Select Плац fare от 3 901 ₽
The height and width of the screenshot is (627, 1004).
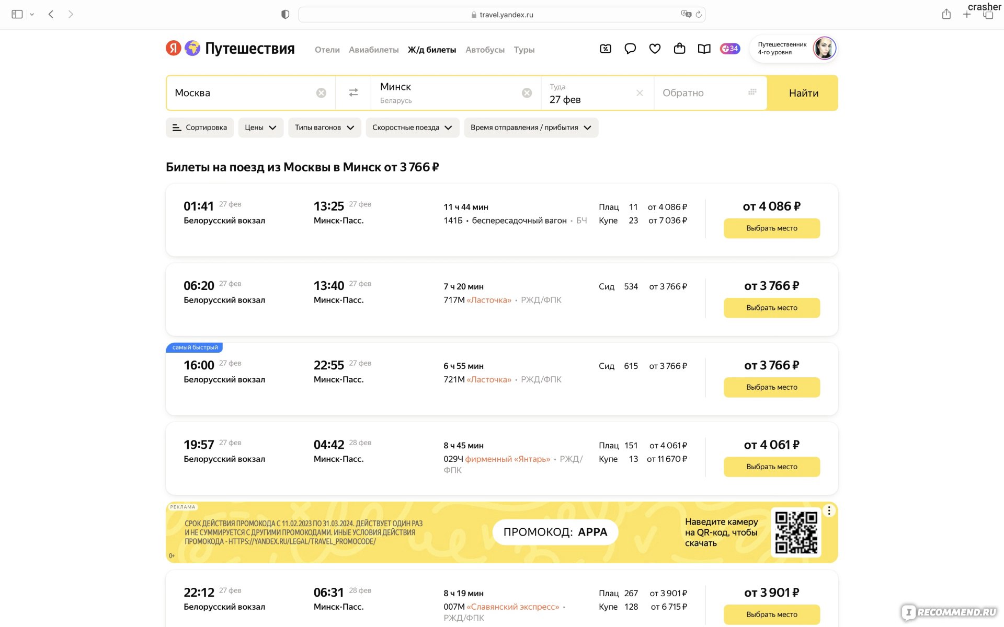pyautogui.click(x=643, y=593)
